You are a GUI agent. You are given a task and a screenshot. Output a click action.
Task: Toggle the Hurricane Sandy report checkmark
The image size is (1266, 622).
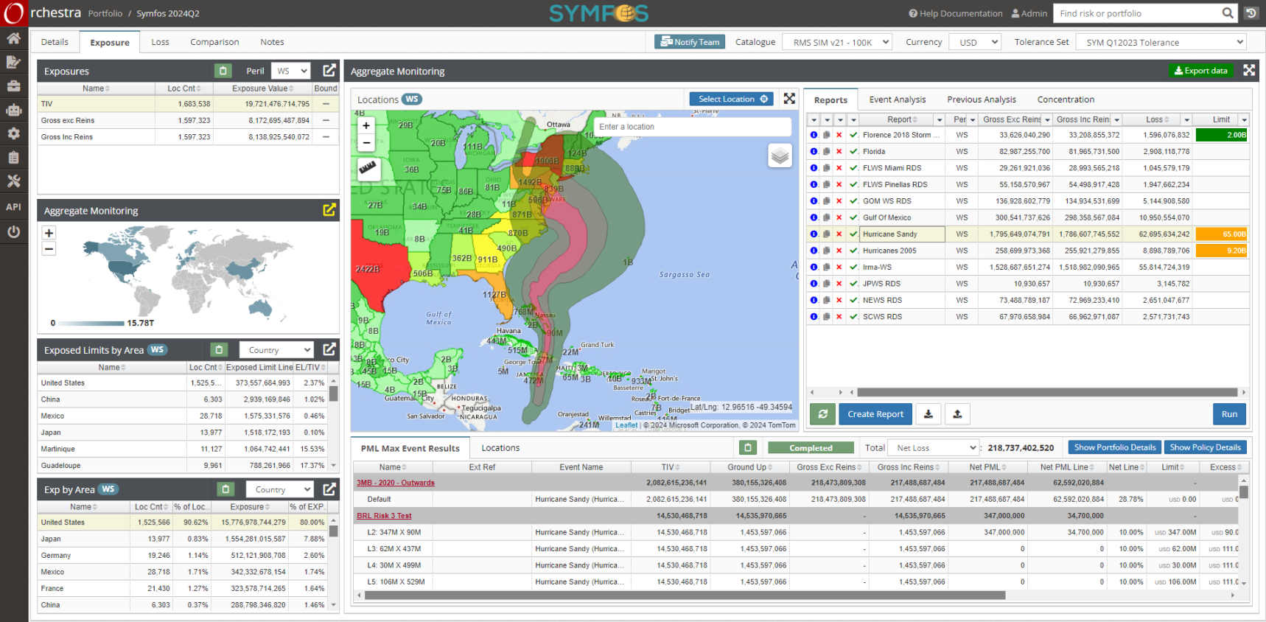(x=853, y=234)
